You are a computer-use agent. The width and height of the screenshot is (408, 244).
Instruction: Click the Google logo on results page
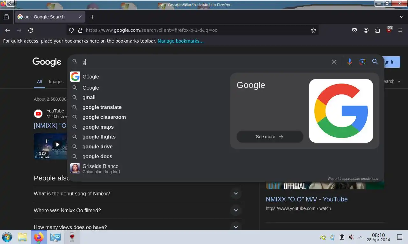click(47, 62)
